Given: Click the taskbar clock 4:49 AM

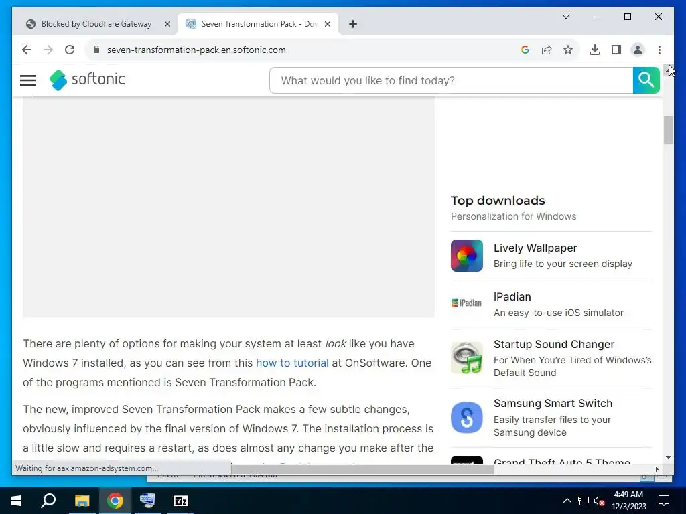Looking at the screenshot, I should [x=628, y=495].
